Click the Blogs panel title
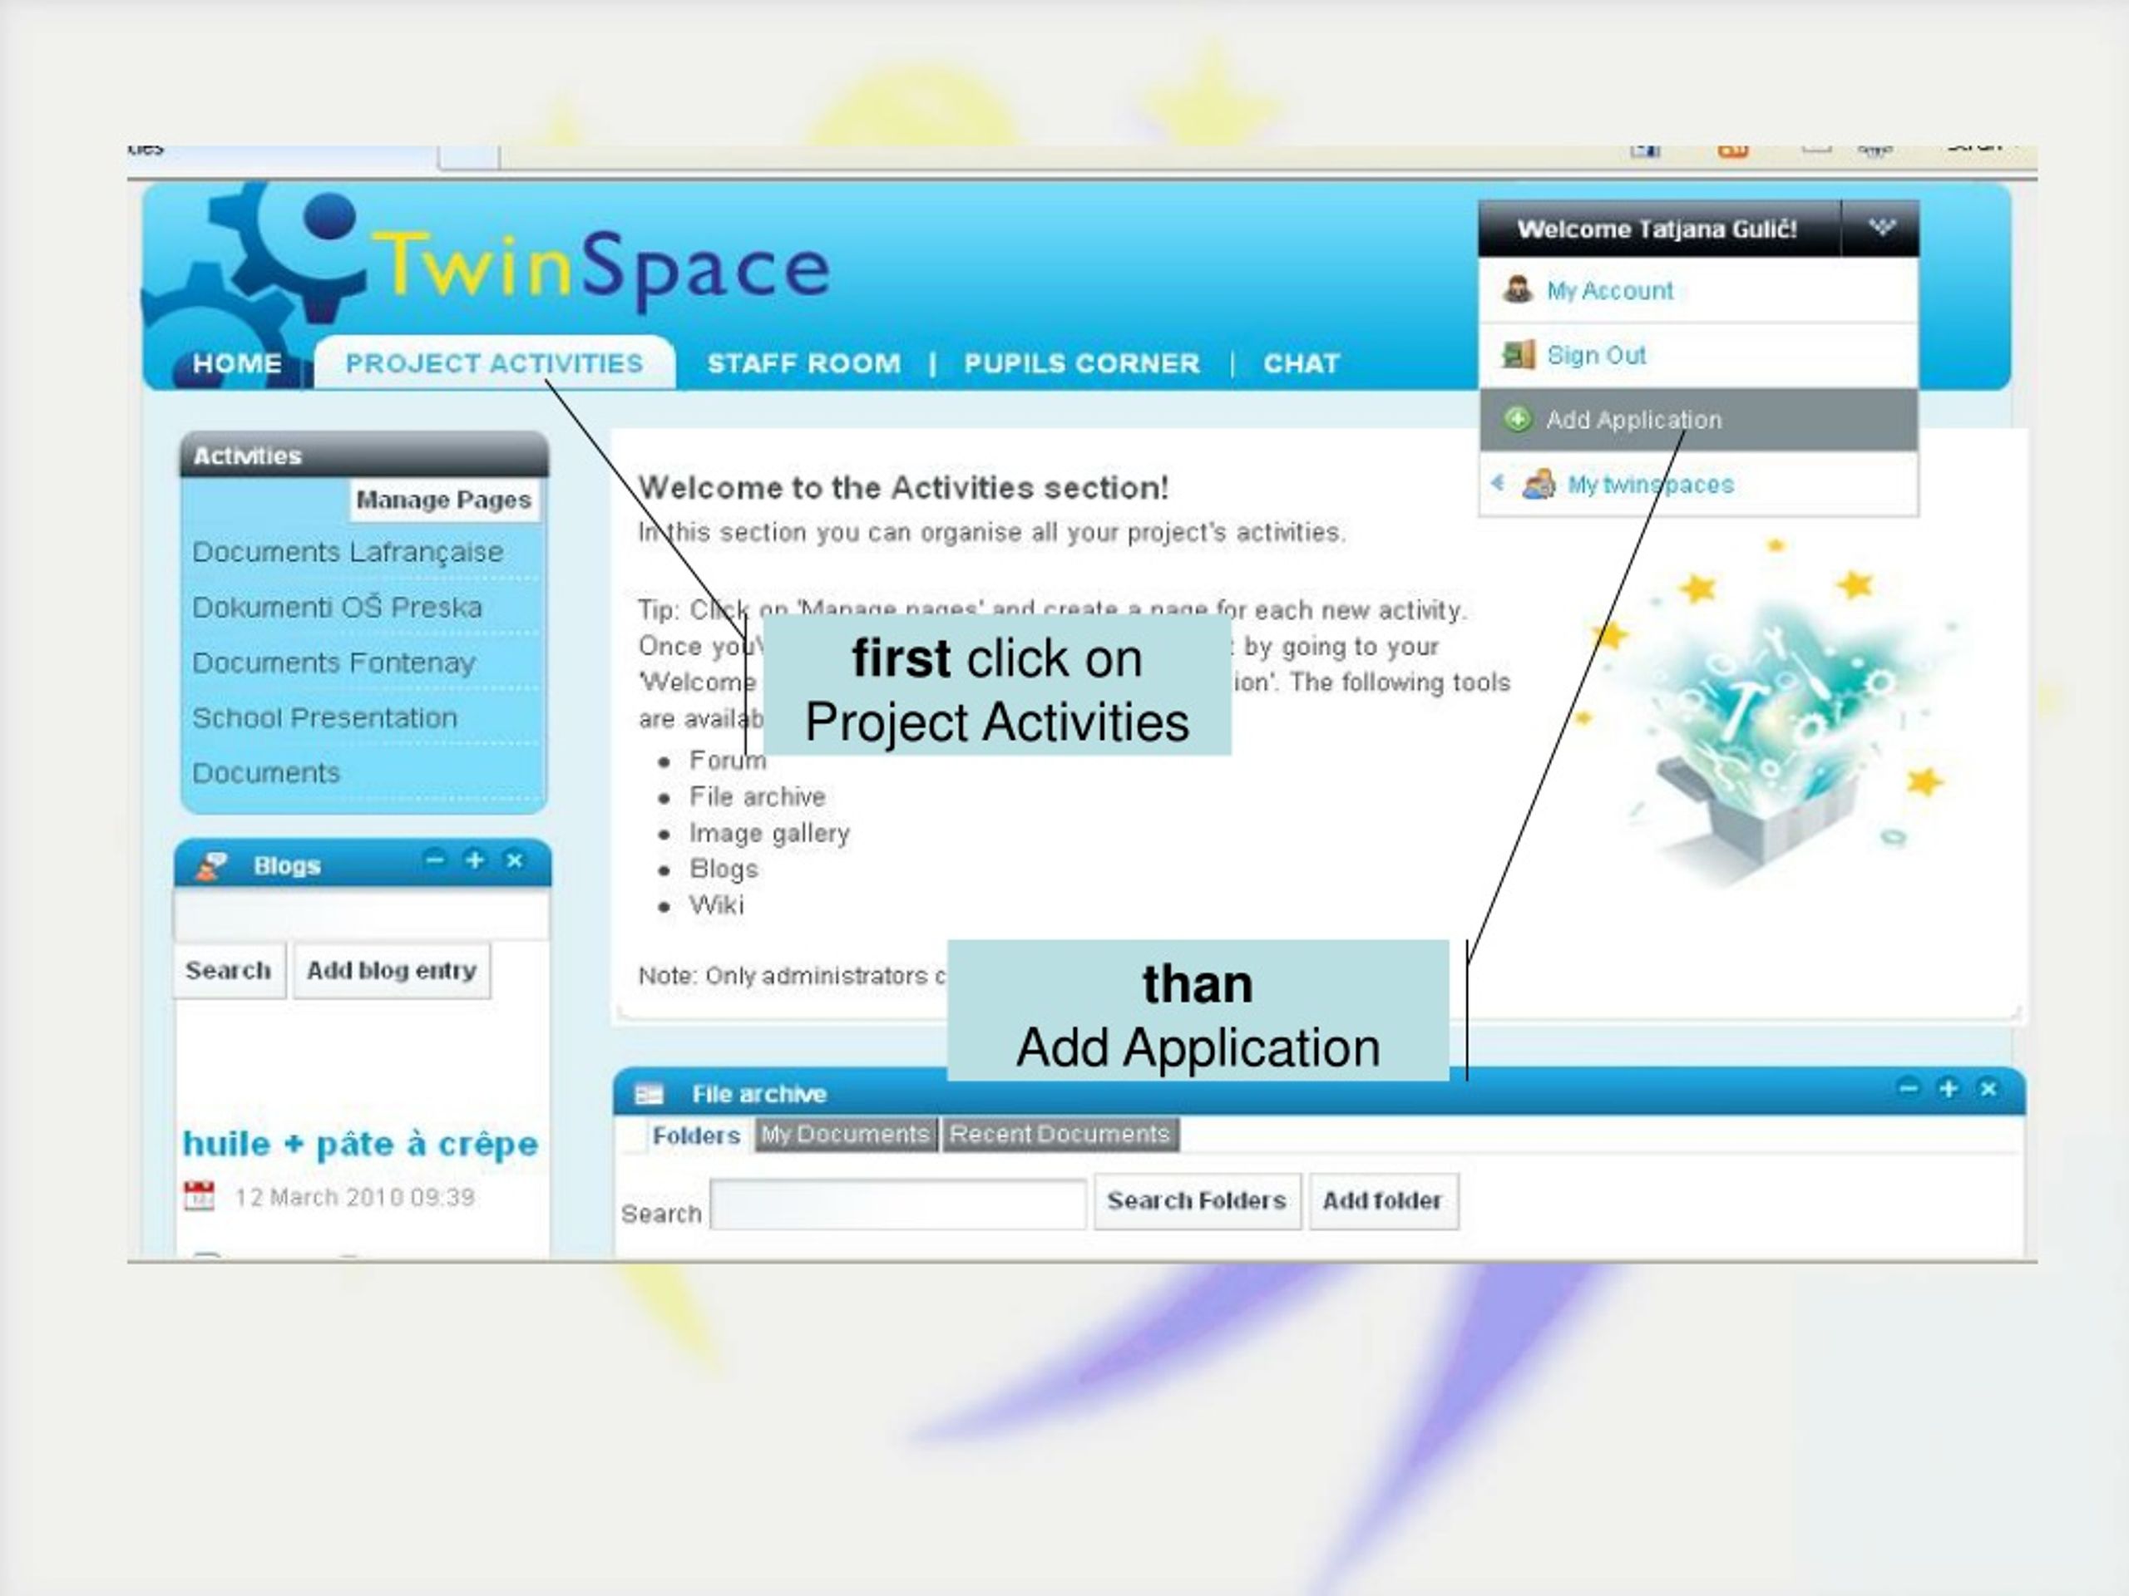2129x1596 pixels. (x=287, y=866)
